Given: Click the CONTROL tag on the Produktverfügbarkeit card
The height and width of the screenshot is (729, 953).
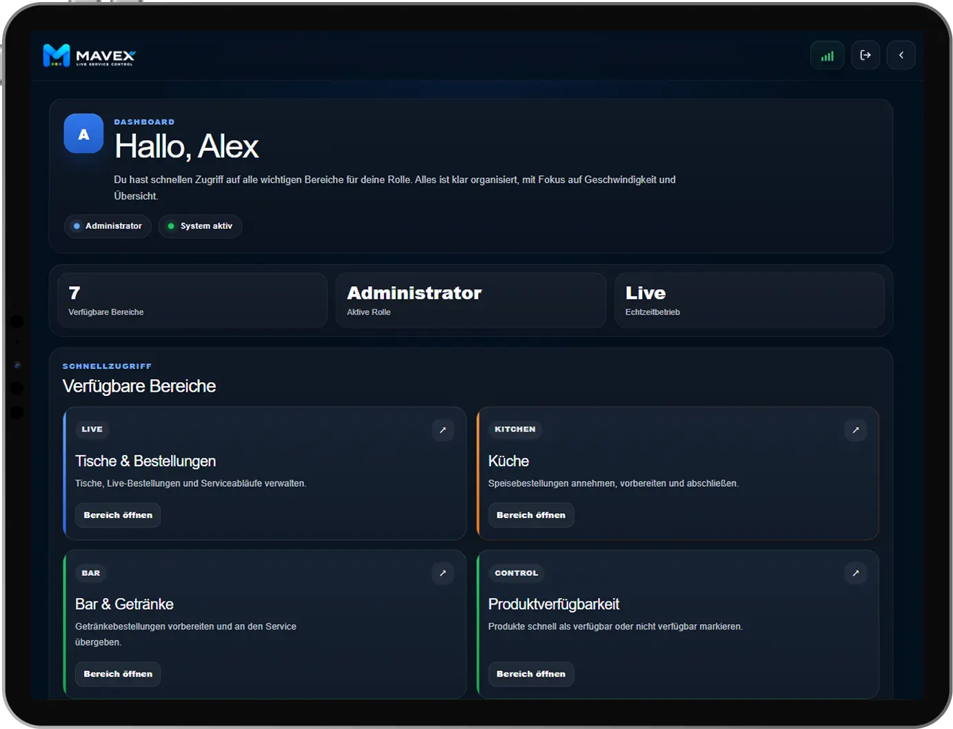Looking at the screenshot, I should point(516,573).
